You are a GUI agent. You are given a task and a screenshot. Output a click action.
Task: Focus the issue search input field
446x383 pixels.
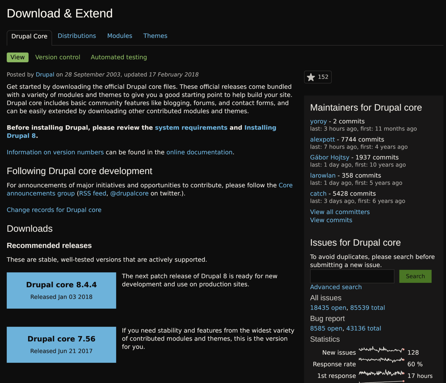coord(352,276)
